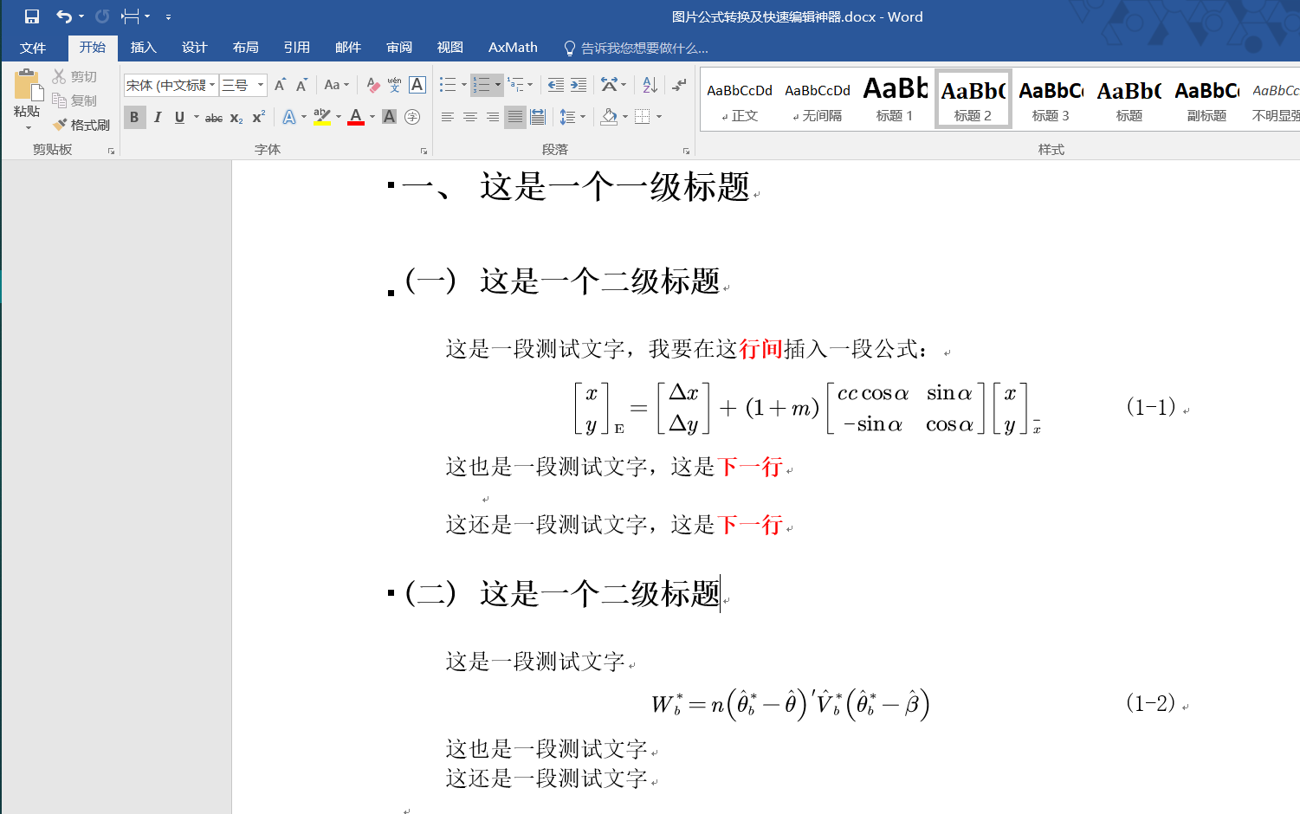
Task: Toggle superscript formatting
Action: (x=258, y=117)
